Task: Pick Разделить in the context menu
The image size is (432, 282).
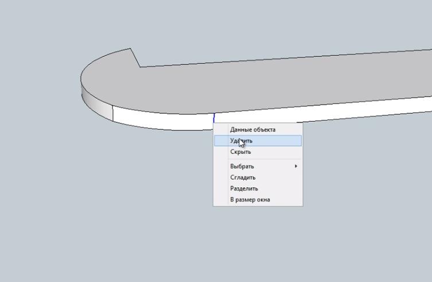Action: 244,188
